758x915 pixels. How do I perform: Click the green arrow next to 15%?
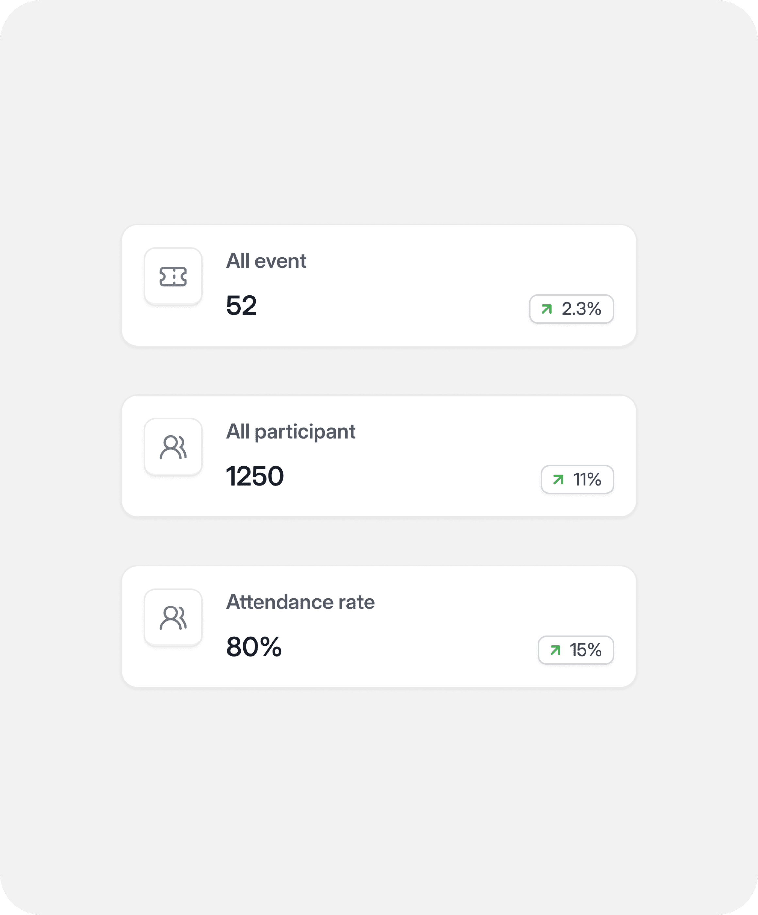click(555, 650)
